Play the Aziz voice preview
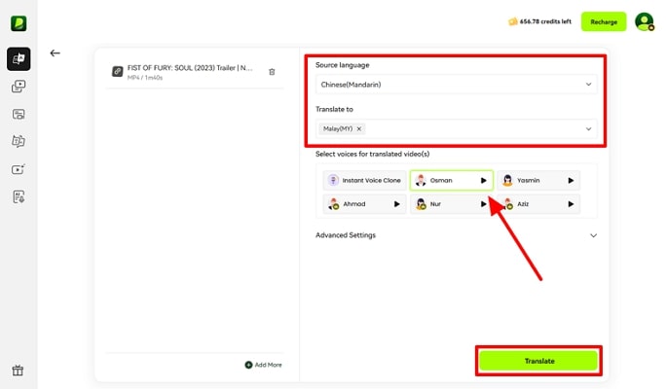This screenshot has width=666, height=389. coord(572,204)
